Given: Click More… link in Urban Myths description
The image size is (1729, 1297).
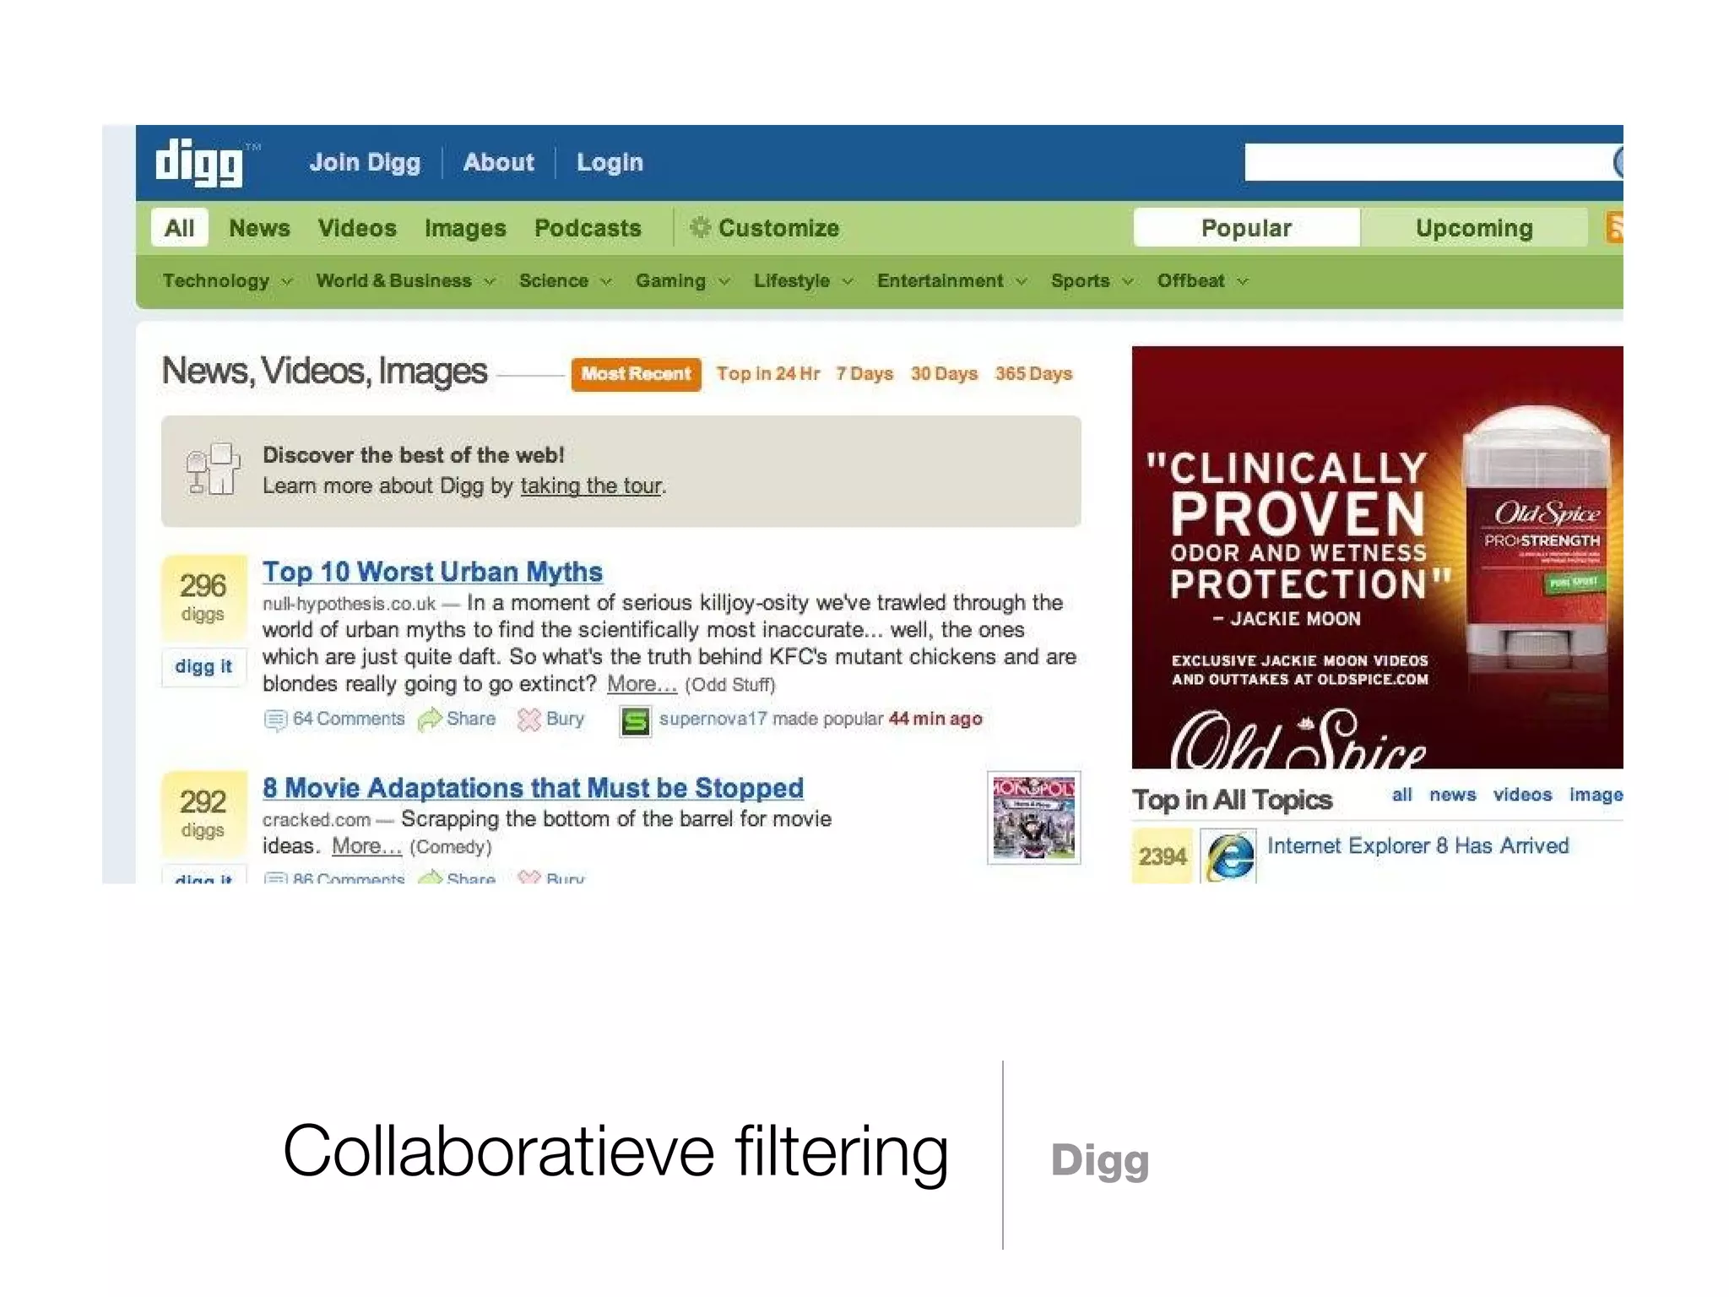Looking at the screenshot, I should [x=642, y=684].
